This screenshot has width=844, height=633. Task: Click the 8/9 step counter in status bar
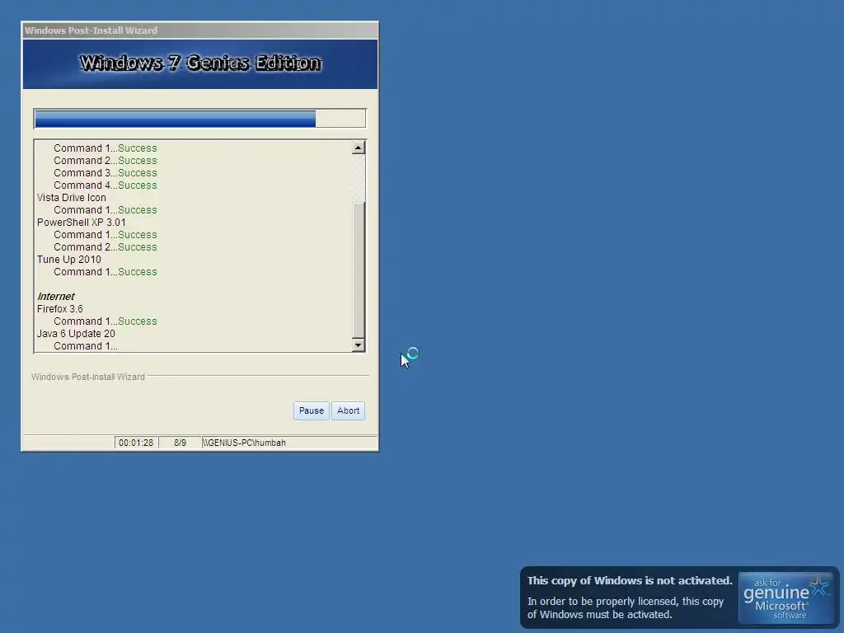click(180, 443)
